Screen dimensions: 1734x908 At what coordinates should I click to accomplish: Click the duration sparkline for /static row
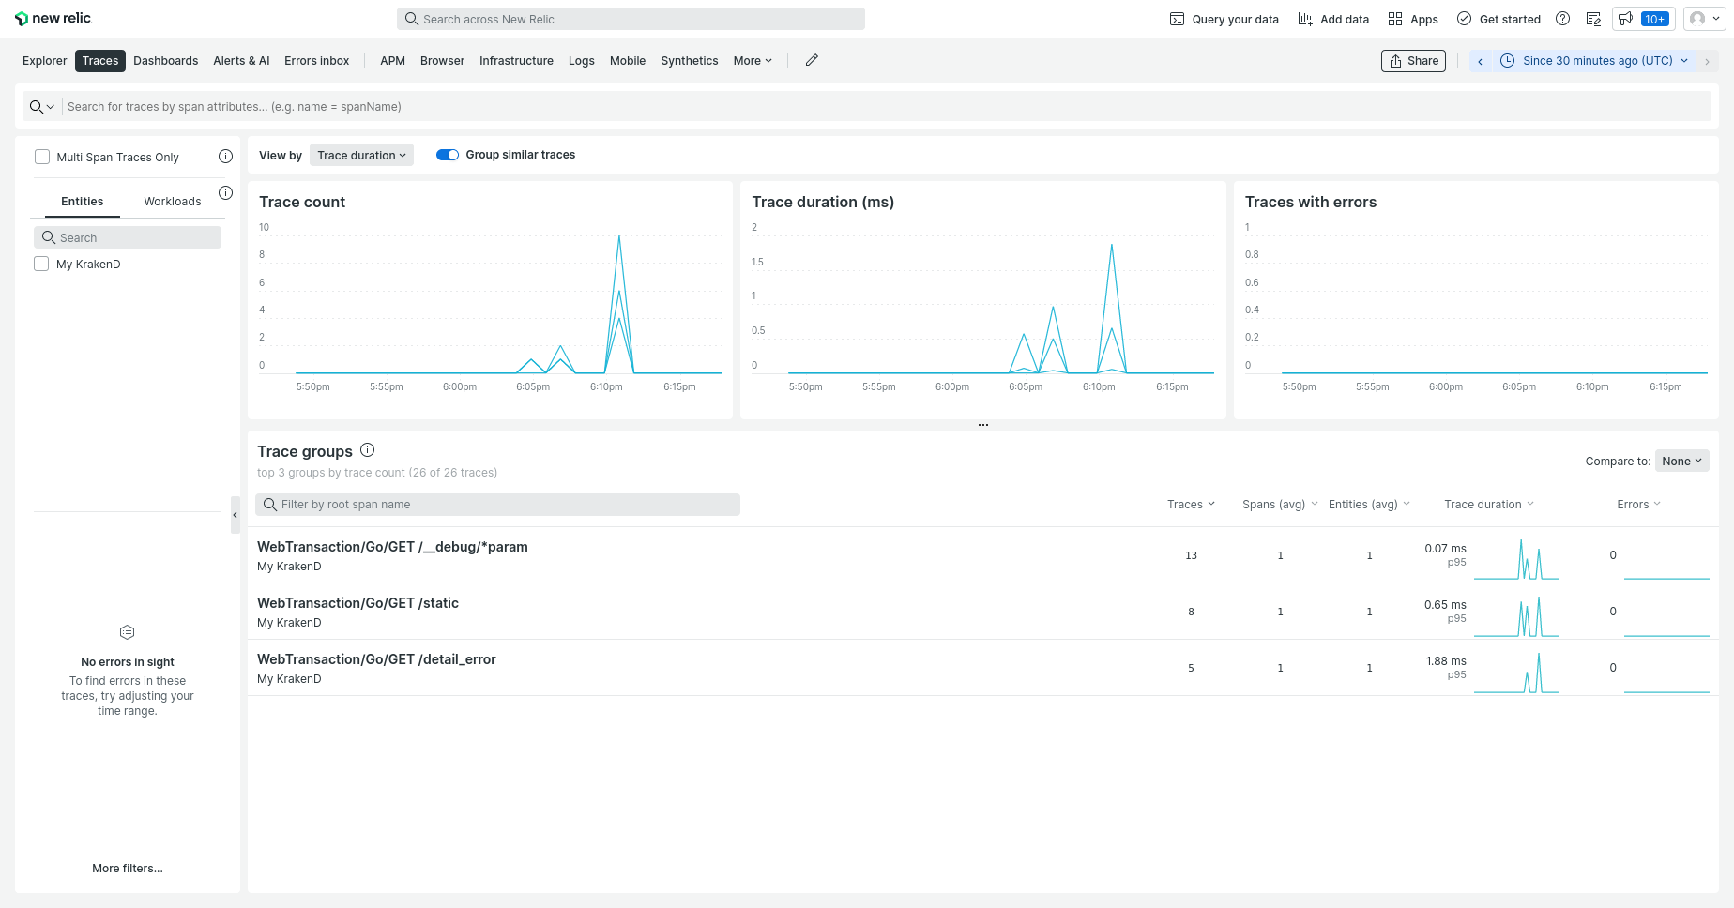point(1516,616)
